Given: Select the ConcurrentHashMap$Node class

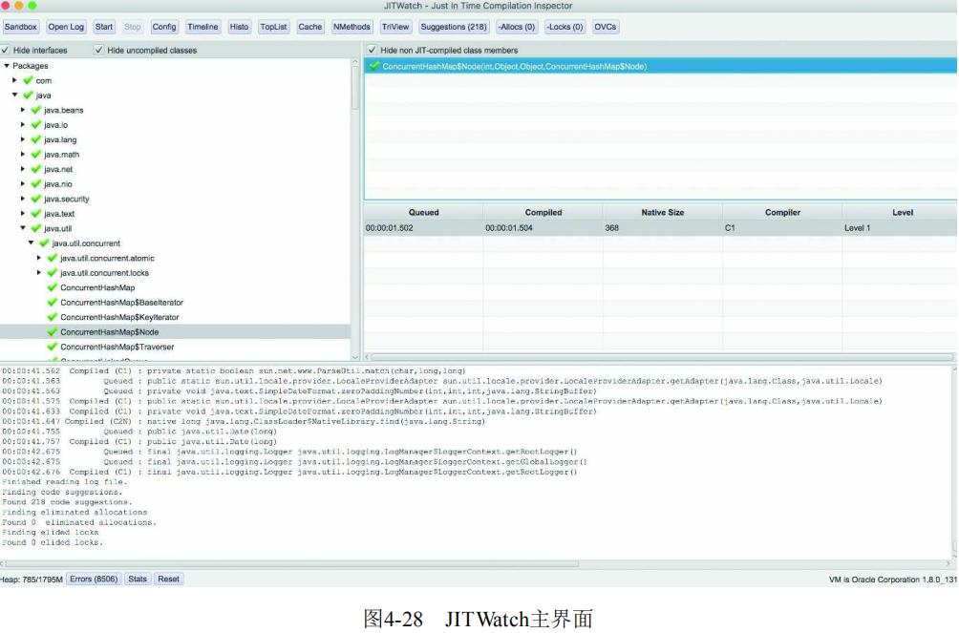Looking at the screenshot, I should (x=109, y=331).
